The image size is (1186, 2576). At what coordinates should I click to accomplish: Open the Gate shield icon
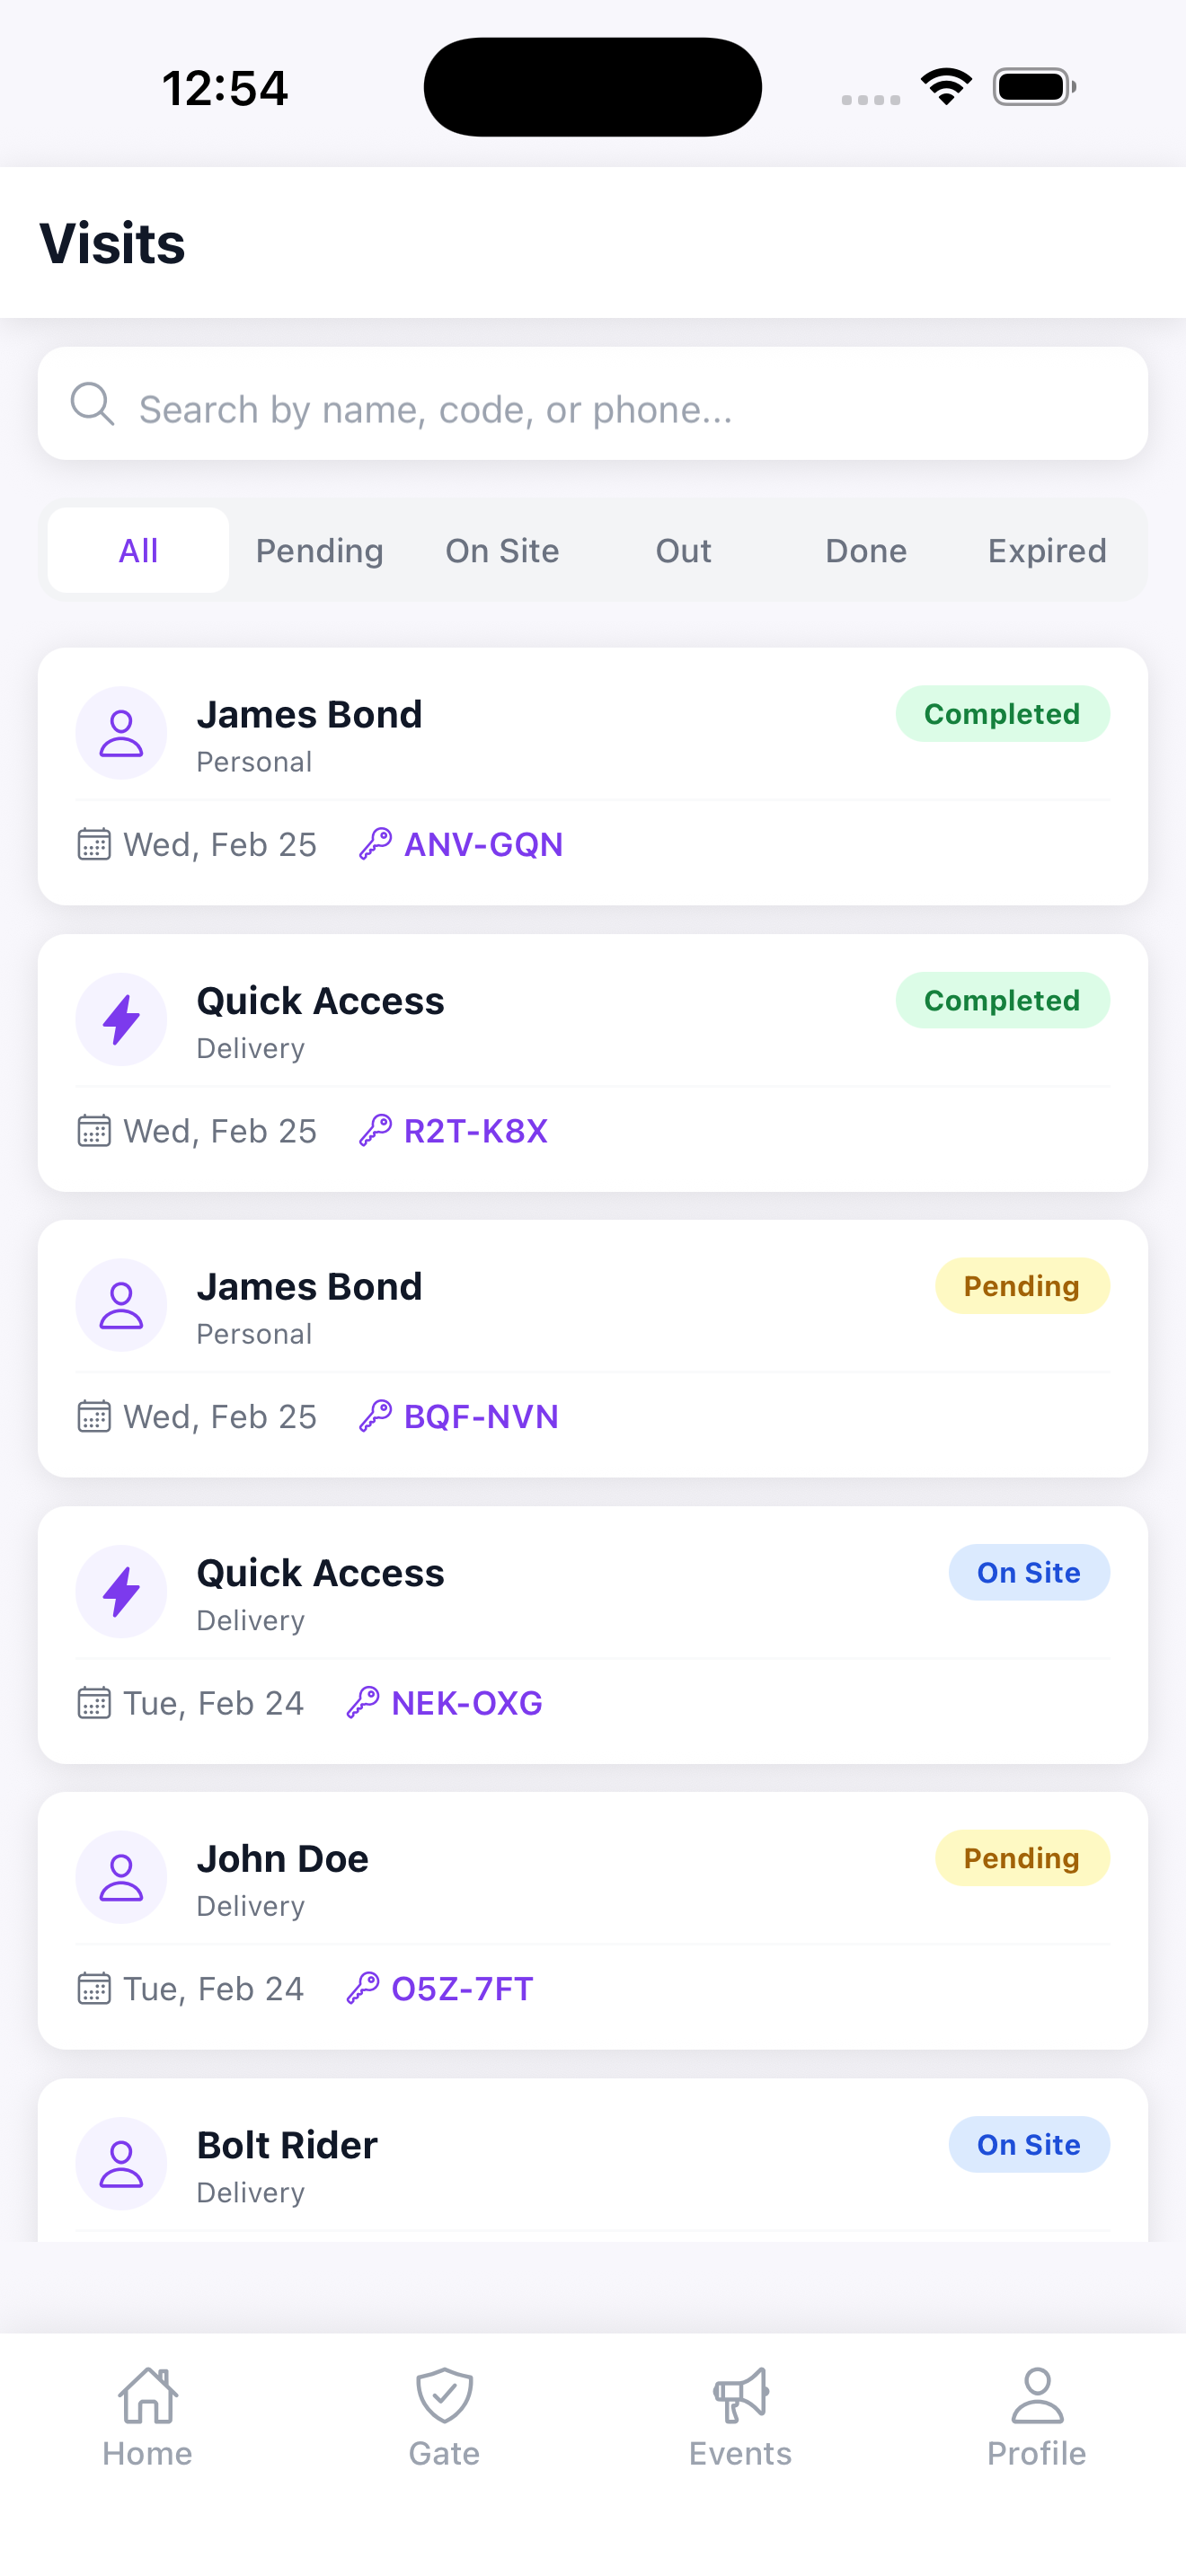tap(444, 2395)
